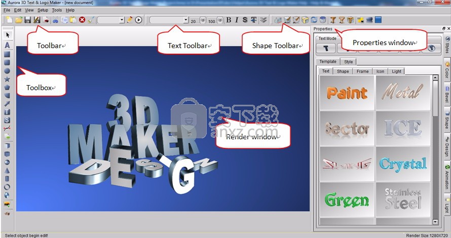
Task: Select the red curve line tool
Action: 7,129
